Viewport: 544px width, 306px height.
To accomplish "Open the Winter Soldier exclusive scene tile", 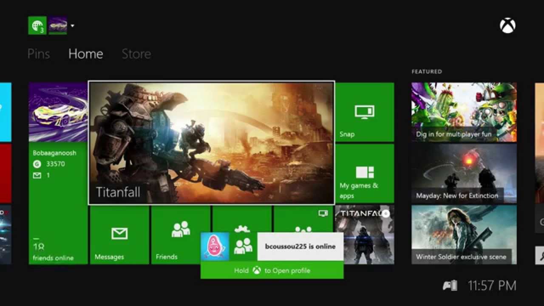I will tap(464, 235).
